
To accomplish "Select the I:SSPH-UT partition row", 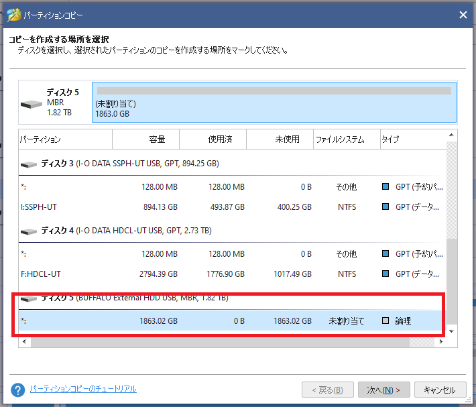I will [x=232, y=207].
